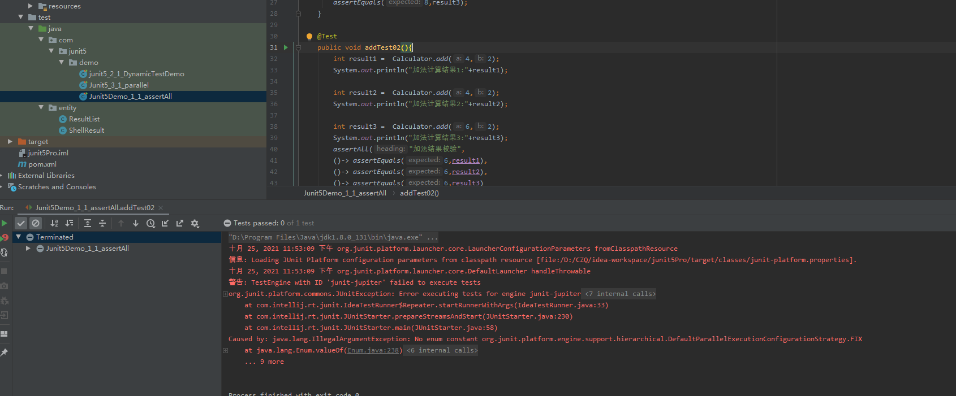Collapse the entity package folder
The height and width of the screenshot is (396, 956).
[41, 107]
